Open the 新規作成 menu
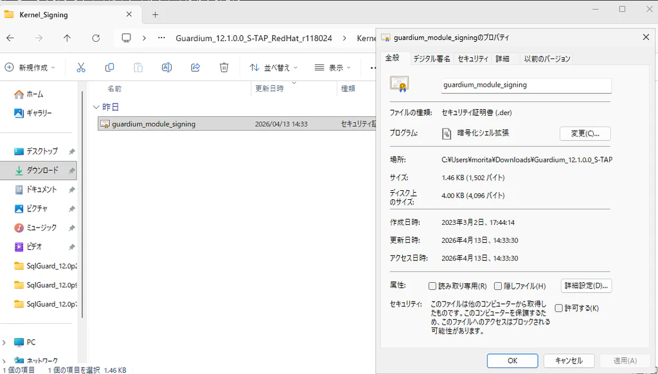Image resolution: width=658 pixels, height=374 pixels. click(x=30, y=67)
